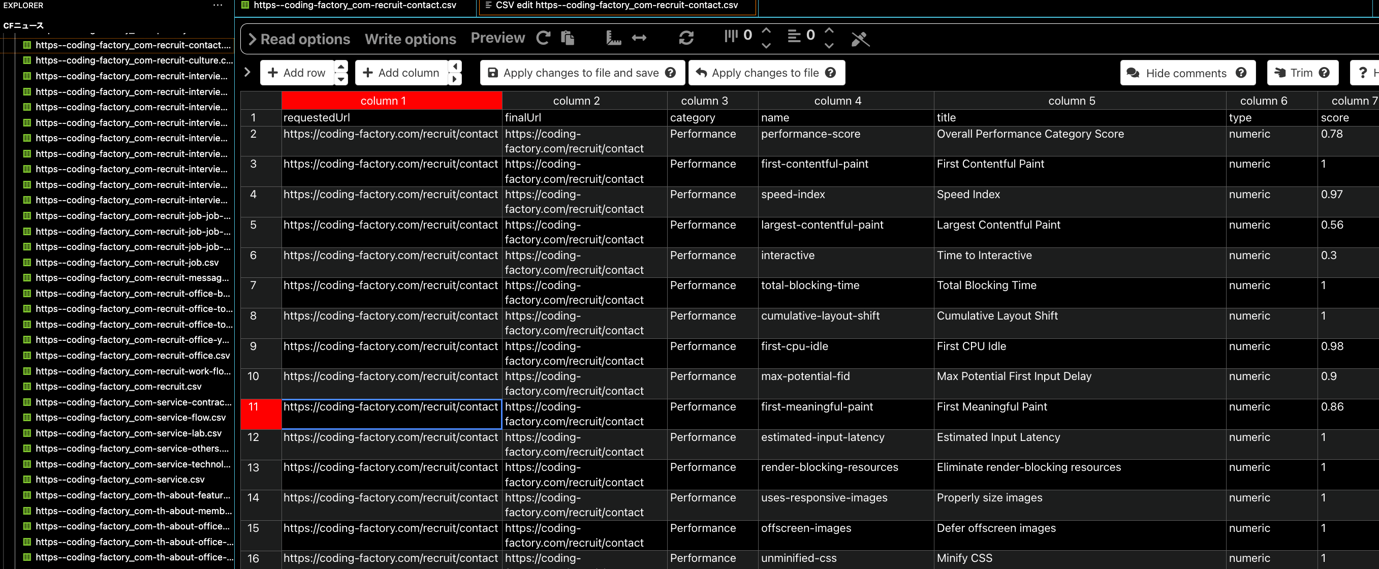The height and width of the screenshot is (569, 1379).
Task: Click the Add row button
Action: 297,73
